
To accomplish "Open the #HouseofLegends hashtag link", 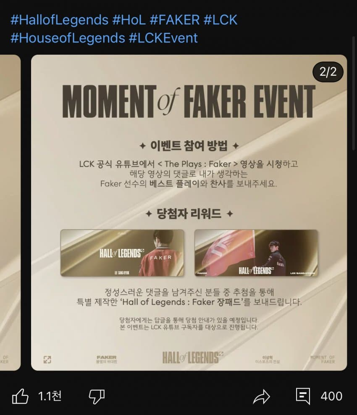I will [x=68, y=38].
